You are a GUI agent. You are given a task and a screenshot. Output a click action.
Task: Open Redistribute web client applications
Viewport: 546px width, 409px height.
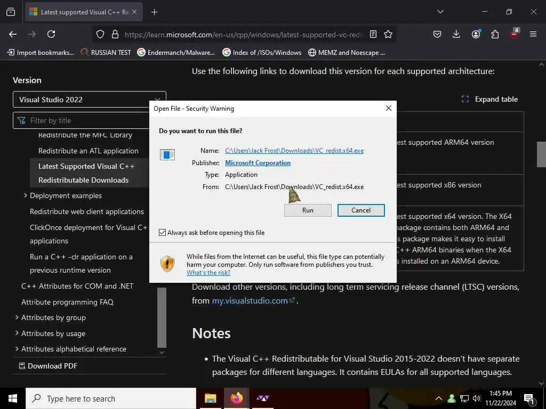(x=87, y=211)
